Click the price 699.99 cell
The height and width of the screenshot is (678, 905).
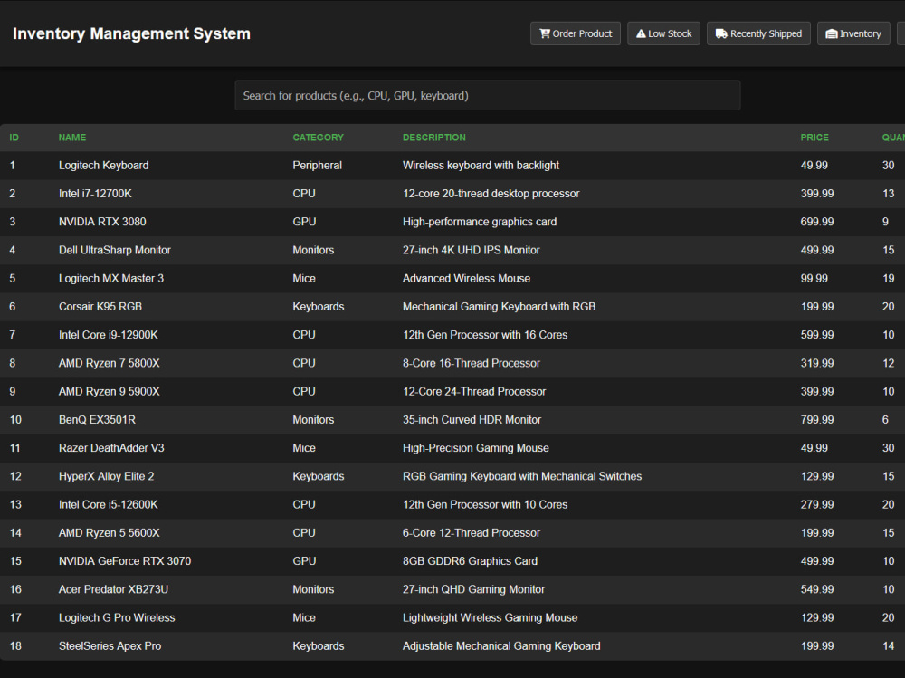point(816,222)
